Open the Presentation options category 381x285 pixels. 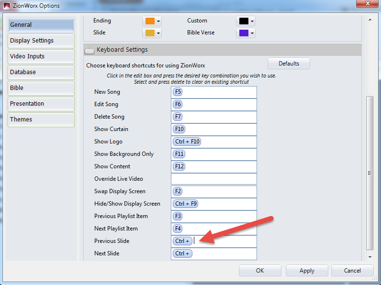(41, 104)
